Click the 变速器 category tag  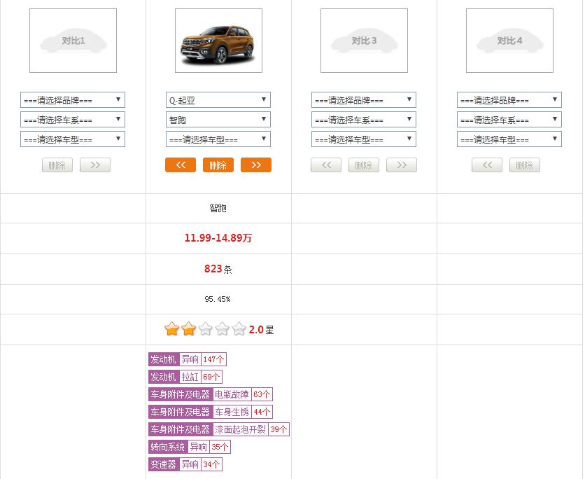[x=164, y=464]
